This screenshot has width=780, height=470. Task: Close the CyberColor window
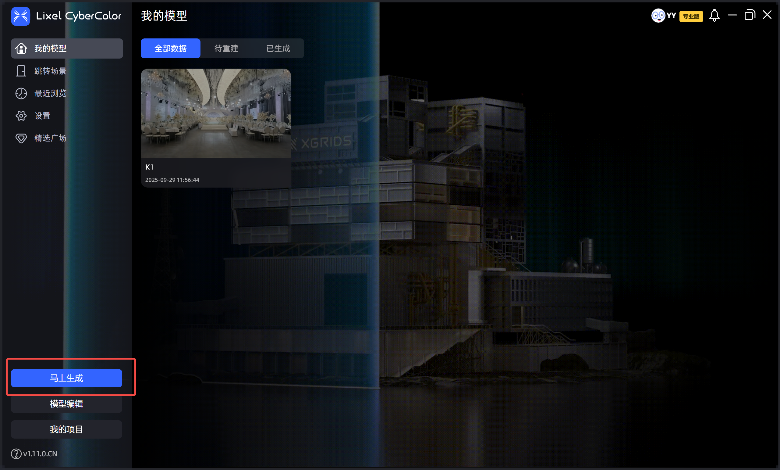(x=767, y=15)
